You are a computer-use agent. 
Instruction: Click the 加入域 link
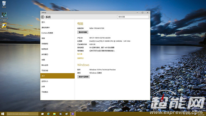tap(80, 54)
